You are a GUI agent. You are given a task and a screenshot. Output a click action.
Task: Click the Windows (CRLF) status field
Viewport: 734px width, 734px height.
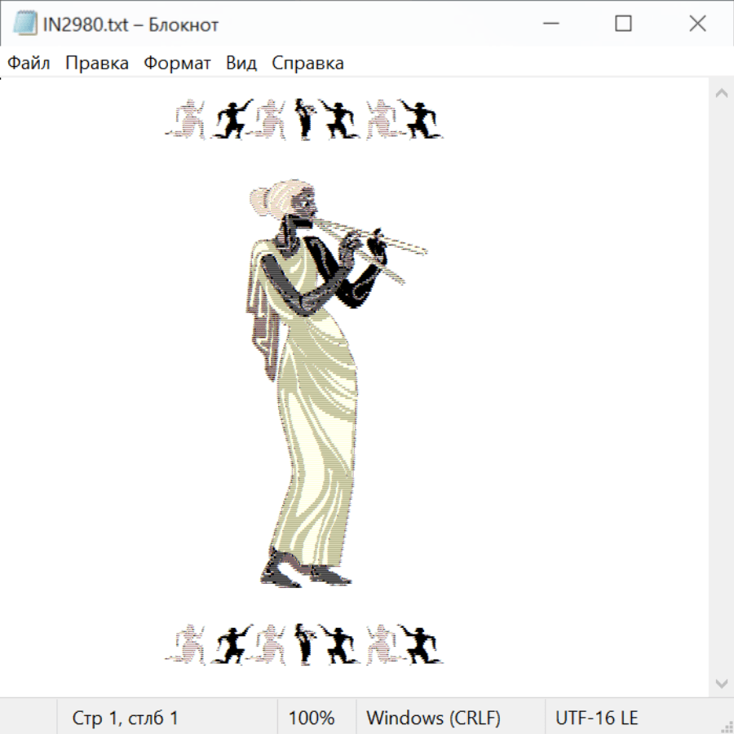[433, 718]
